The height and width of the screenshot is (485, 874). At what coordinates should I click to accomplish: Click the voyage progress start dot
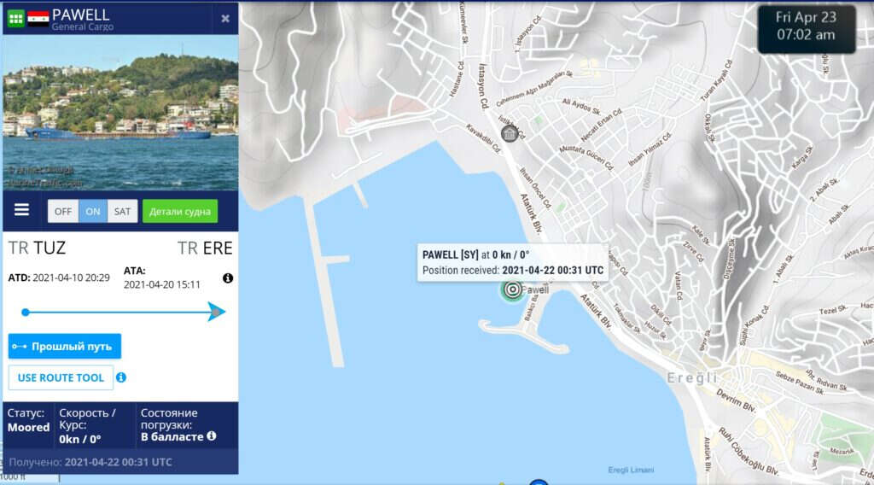click(x=25, y=313)
